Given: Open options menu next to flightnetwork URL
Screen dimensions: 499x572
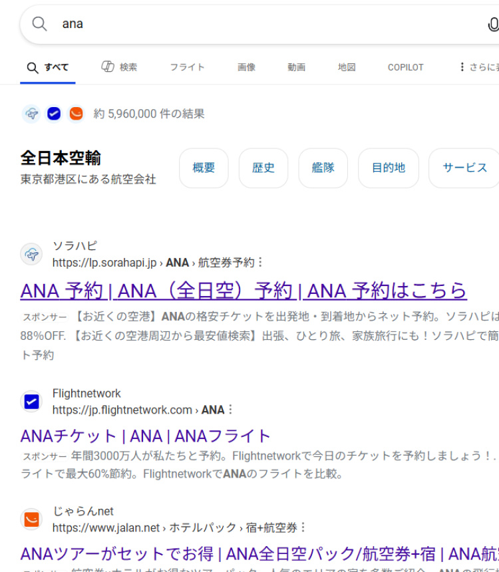Looking at the screenshot, I should click(231, 410).
